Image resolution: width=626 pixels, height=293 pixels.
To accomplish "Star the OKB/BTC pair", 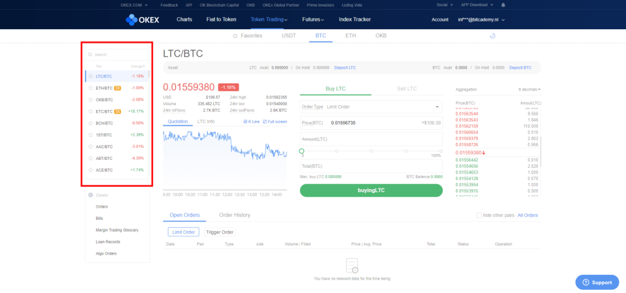I will (90, 99).
